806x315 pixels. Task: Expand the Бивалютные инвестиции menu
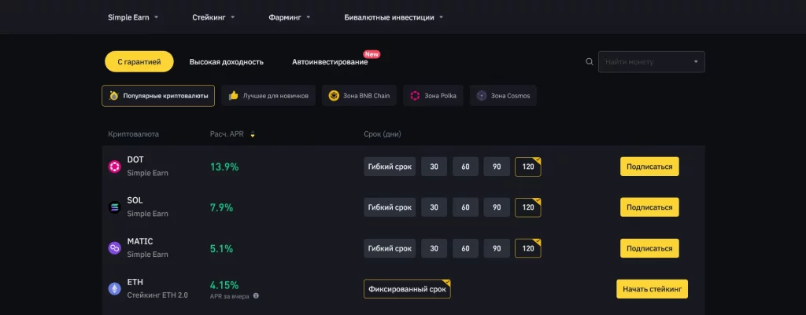tap(394, 17)
